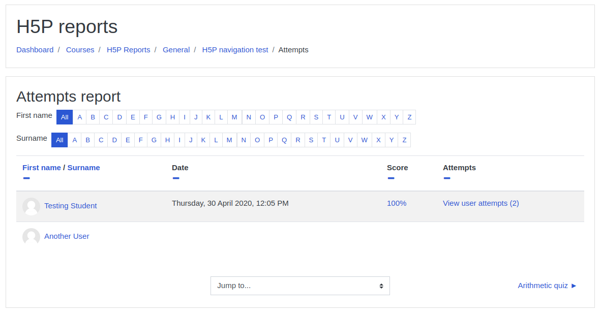Filter First name by letter S
601x315 pixels.
pyautogui.click(x=316, y=117)
